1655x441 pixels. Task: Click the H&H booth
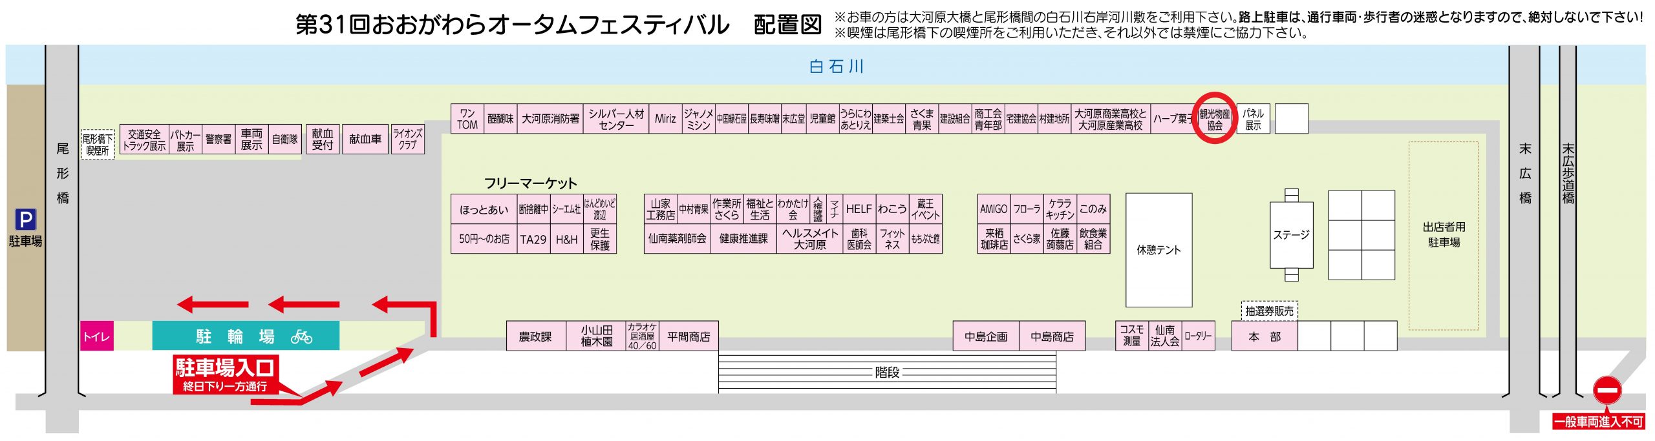pos(566,239)
